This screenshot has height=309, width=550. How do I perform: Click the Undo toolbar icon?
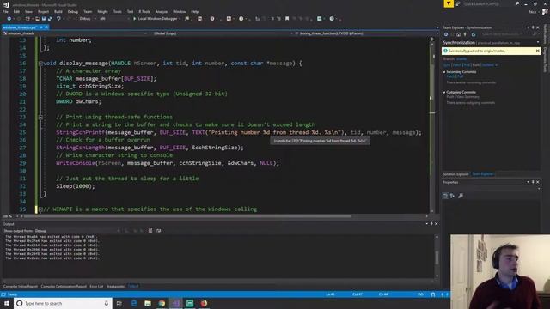click(x=58, y=19)
